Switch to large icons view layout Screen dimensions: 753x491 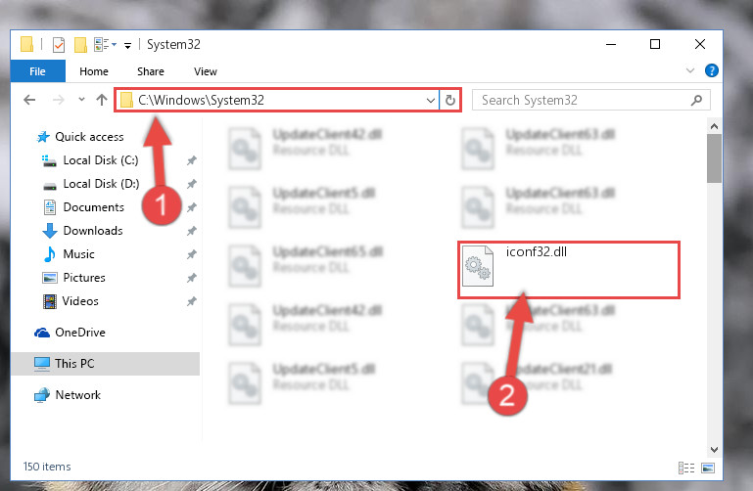pyautogui.click(x=708, y=468)
